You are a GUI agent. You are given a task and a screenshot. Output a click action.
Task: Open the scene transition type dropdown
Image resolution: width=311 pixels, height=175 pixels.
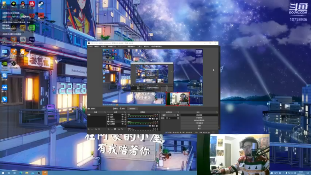[x=169, y=115]
